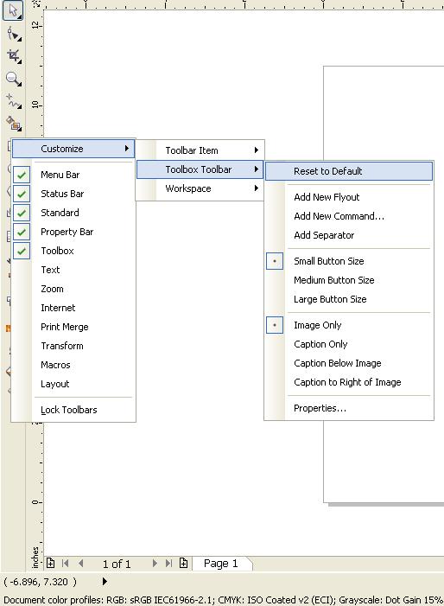Click the 1 of 1 page counter

[x=117, y=564]
